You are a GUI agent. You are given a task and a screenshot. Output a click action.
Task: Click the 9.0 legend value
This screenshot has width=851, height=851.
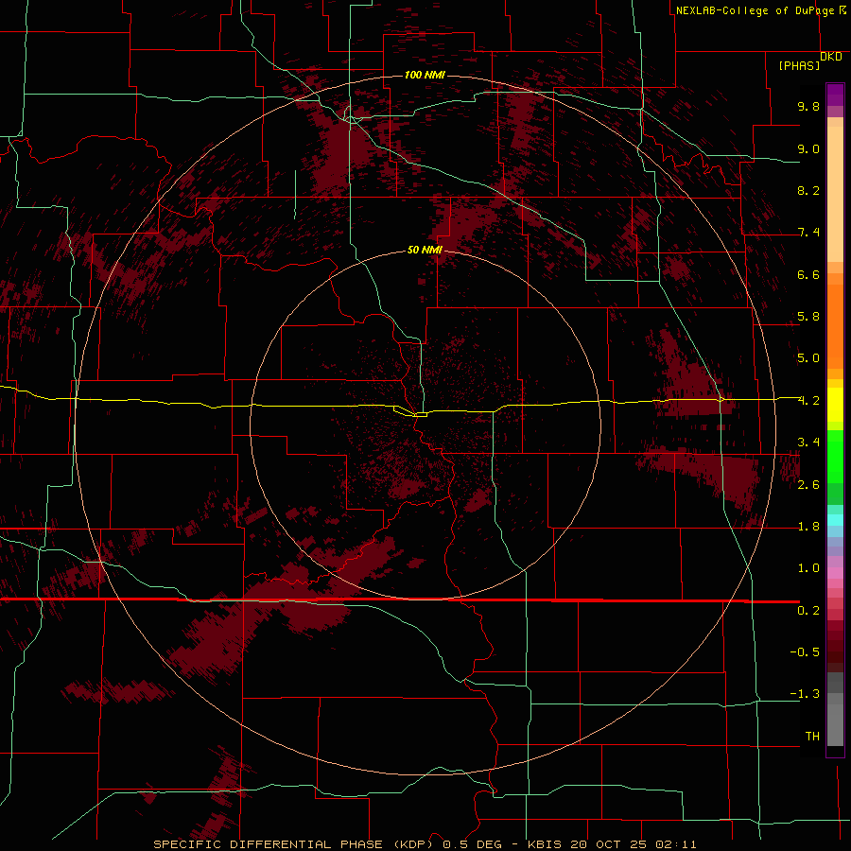808,148
